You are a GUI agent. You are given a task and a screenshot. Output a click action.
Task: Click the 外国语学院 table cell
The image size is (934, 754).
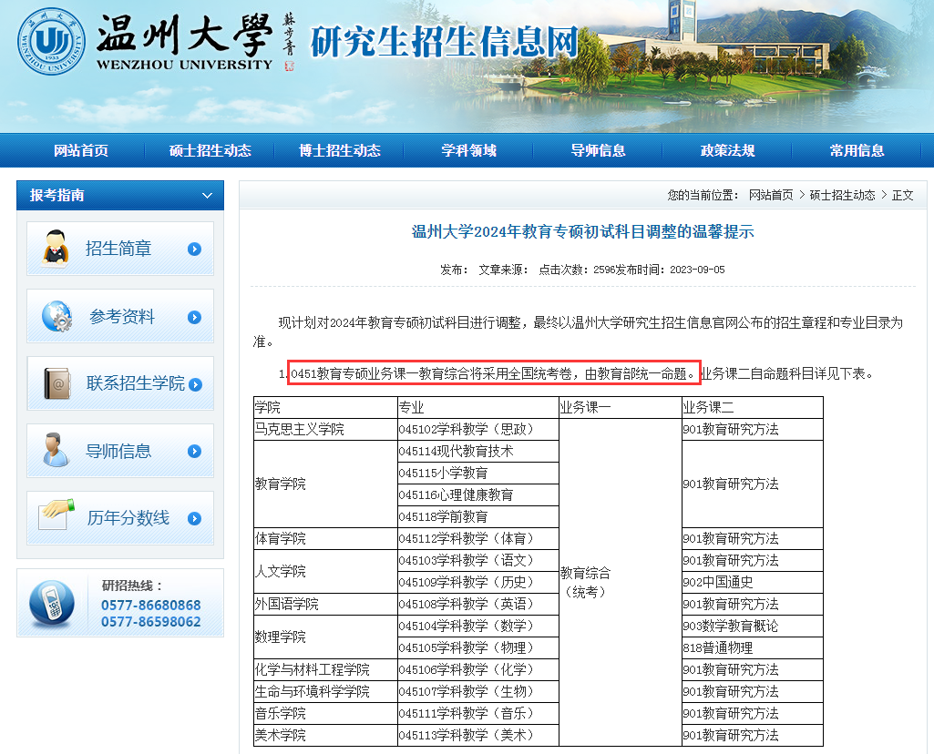[x=325, y=604]
